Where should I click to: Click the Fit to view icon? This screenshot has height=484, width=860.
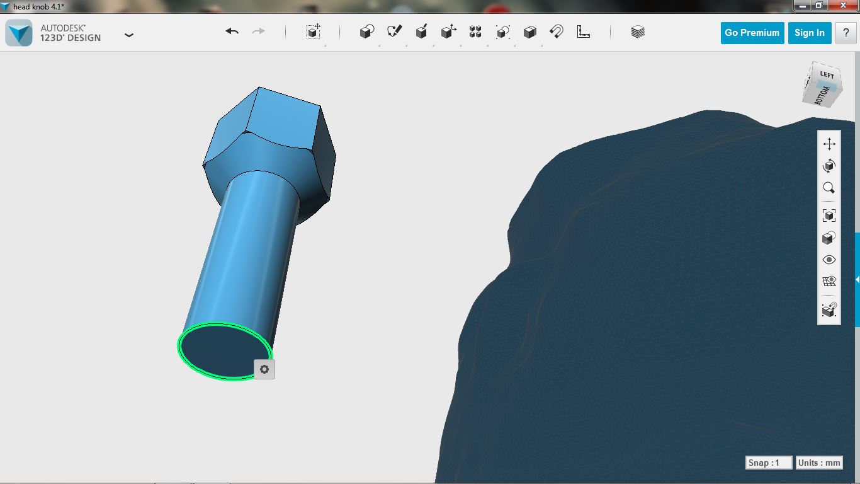pos(829,216)
